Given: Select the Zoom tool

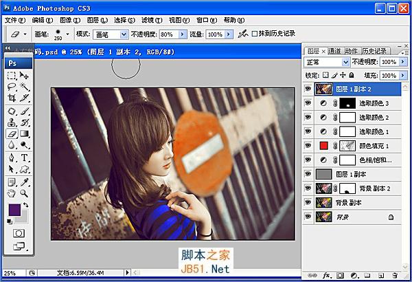Looking at the screenshot, I should pyautogui.click(x=25, y=193).
